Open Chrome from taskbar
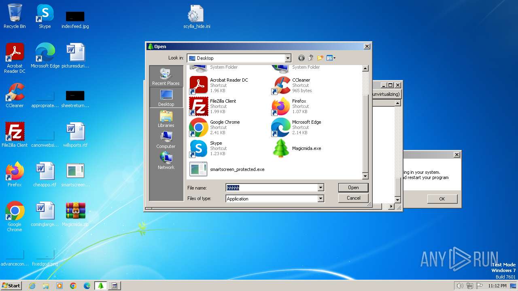The width and height of the screenshot is (518, 291). 73,286
